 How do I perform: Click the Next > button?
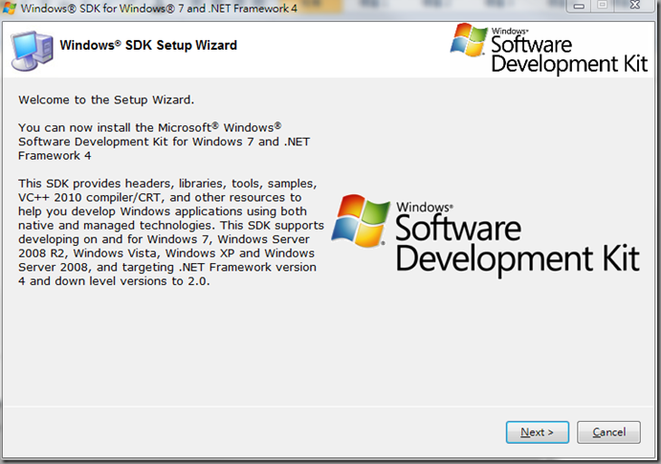538,432
